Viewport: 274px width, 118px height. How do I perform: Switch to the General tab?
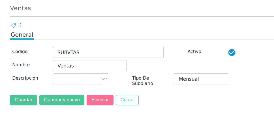pos(22,35)
